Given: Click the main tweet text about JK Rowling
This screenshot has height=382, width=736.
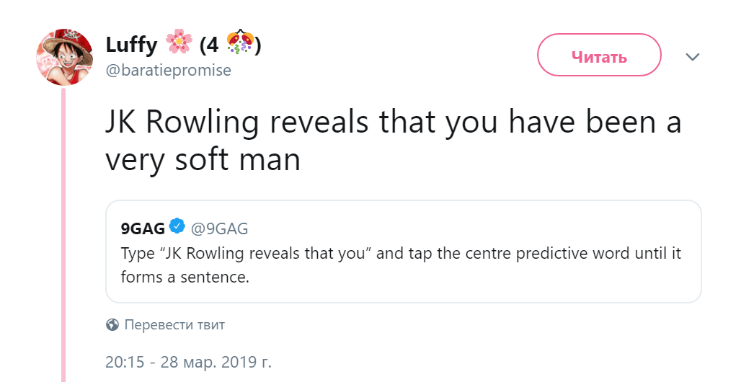Looking at the screenshot, I should [x=393, y=140].
